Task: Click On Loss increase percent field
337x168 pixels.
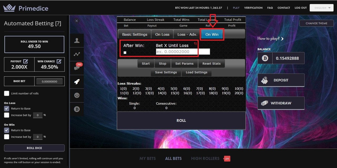Action: (x=38, y=115)
